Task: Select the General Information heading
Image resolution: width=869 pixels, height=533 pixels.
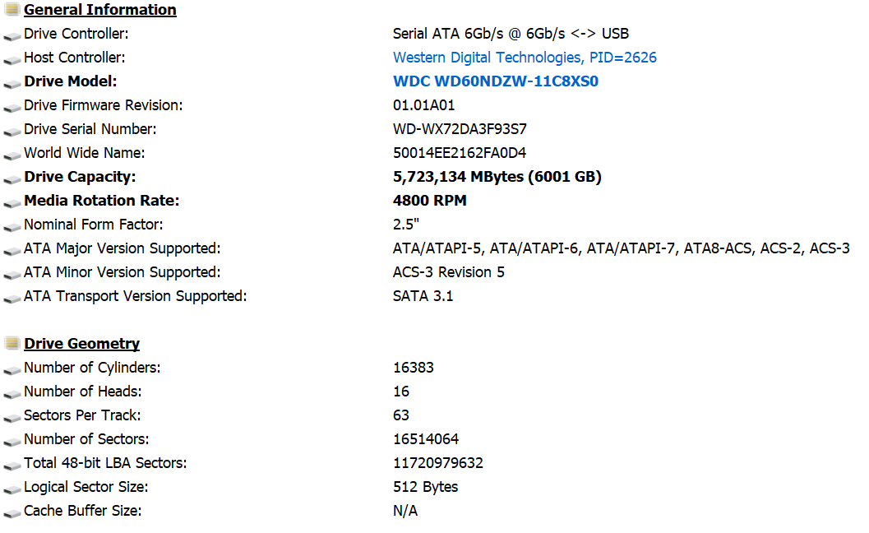Action: 99,10
